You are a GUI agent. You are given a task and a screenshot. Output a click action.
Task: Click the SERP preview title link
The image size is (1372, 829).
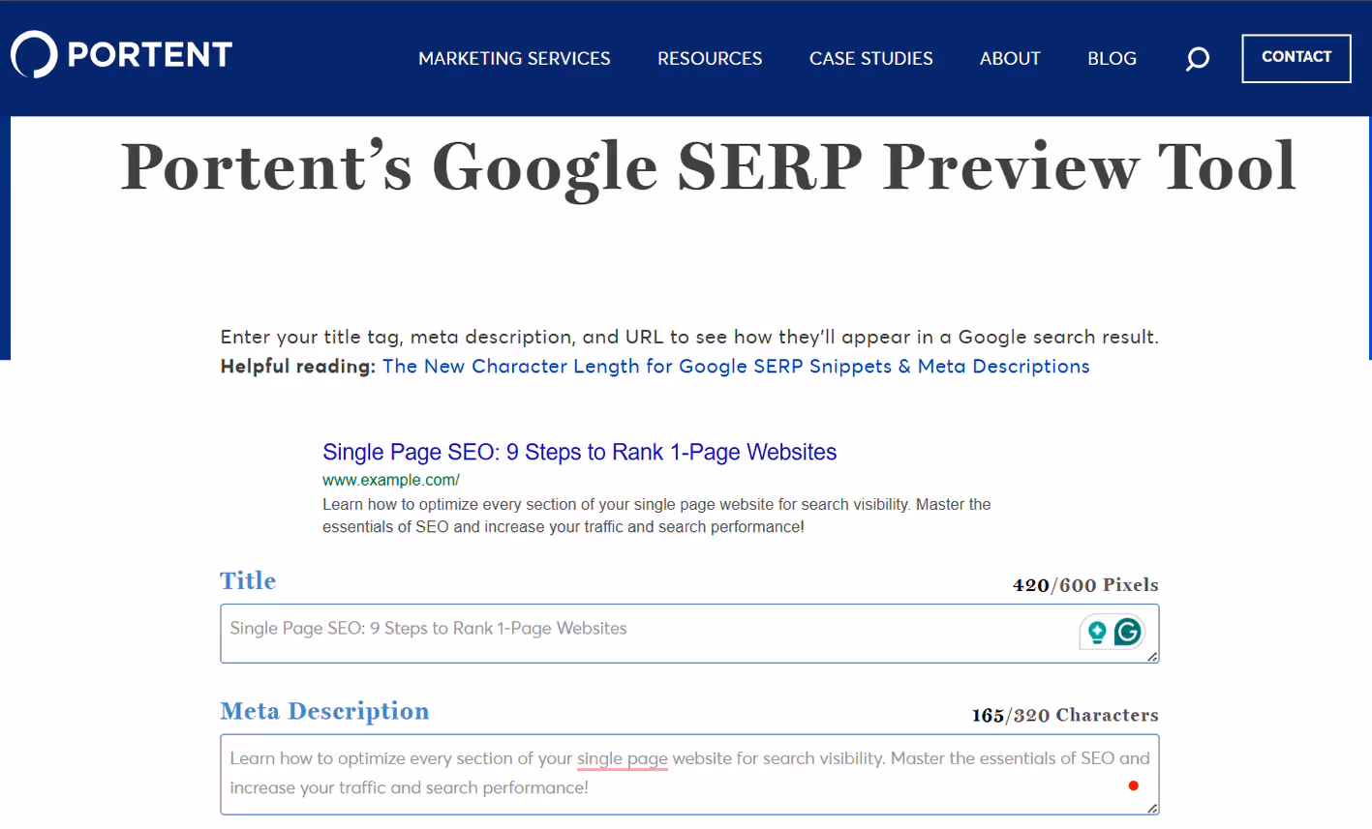579,453
